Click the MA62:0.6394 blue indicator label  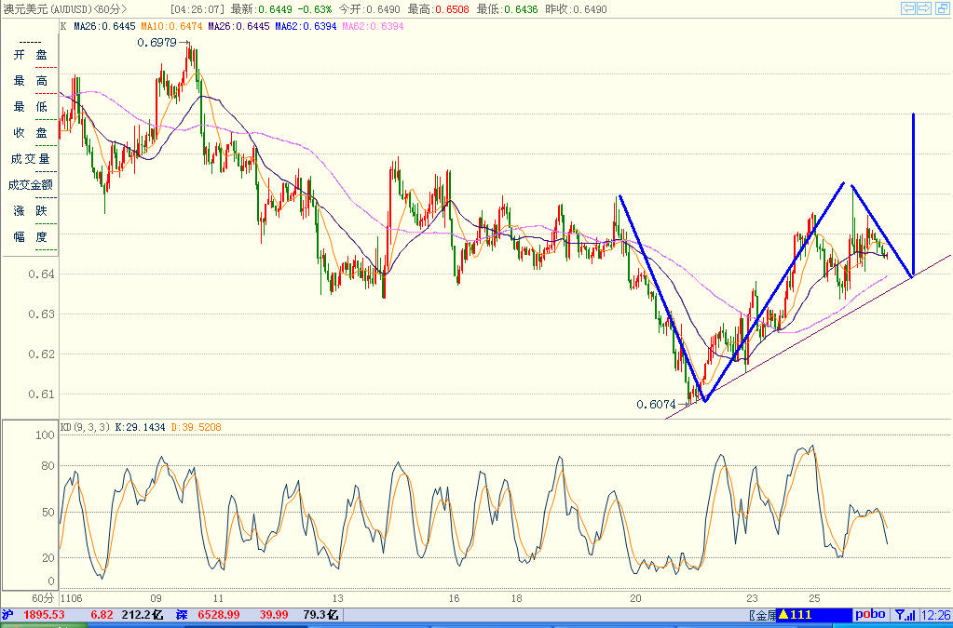(x=306, y=26)
